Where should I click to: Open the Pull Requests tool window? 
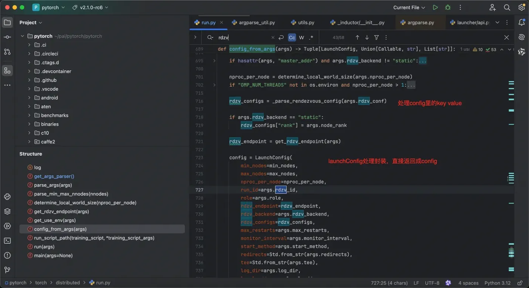pos(7,52)
